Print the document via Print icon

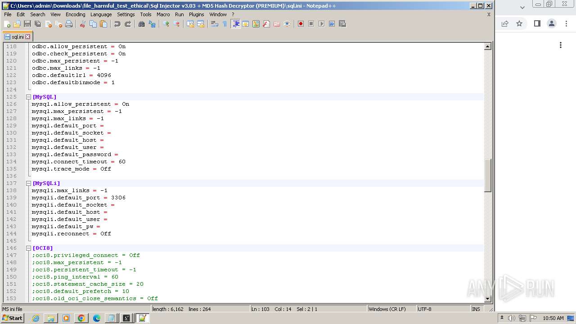coord(69,24)
